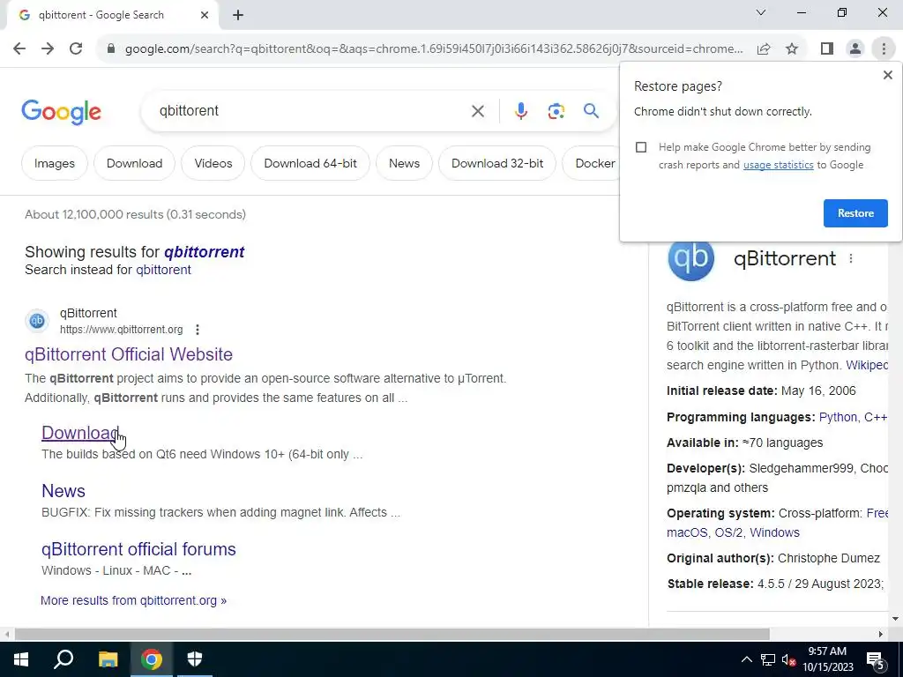Submit search with magnifier icon
Screen dimensions: 903x677
coord(591,110)
